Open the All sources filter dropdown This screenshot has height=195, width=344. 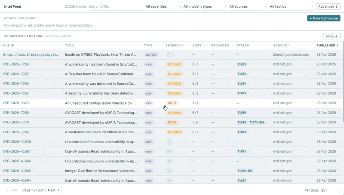pyautogui.click(x=248, y=6)
